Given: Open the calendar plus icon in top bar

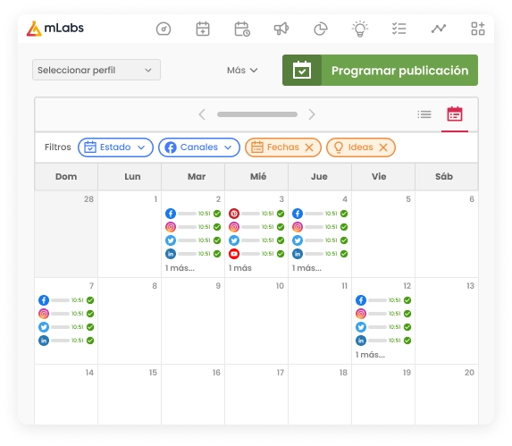Looking at the screenshot, I should pos(203,29).
